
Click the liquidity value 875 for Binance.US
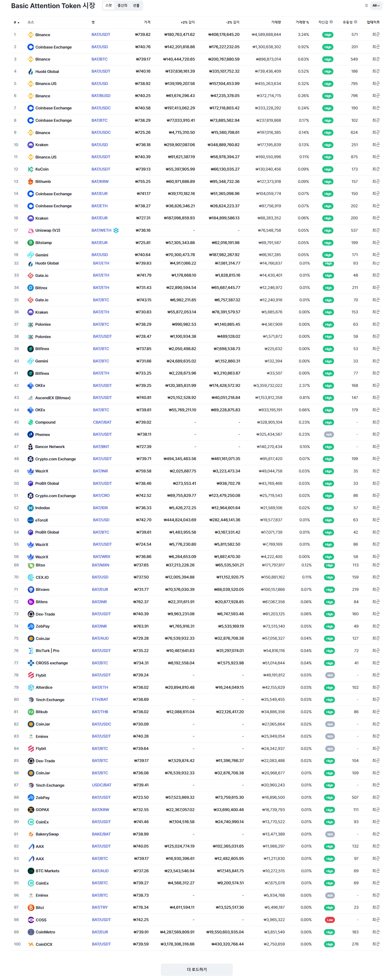point(354,157)
